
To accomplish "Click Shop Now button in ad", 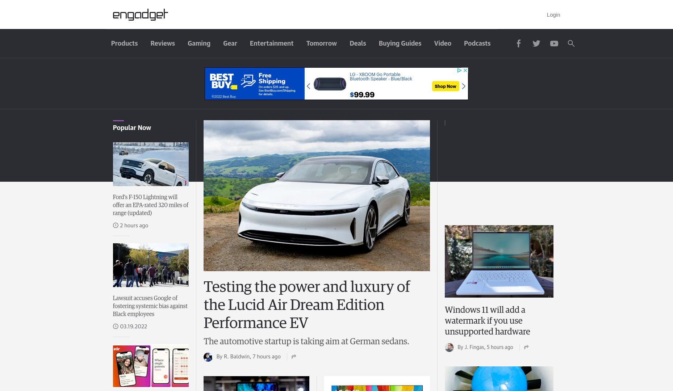I will (445, 86).
